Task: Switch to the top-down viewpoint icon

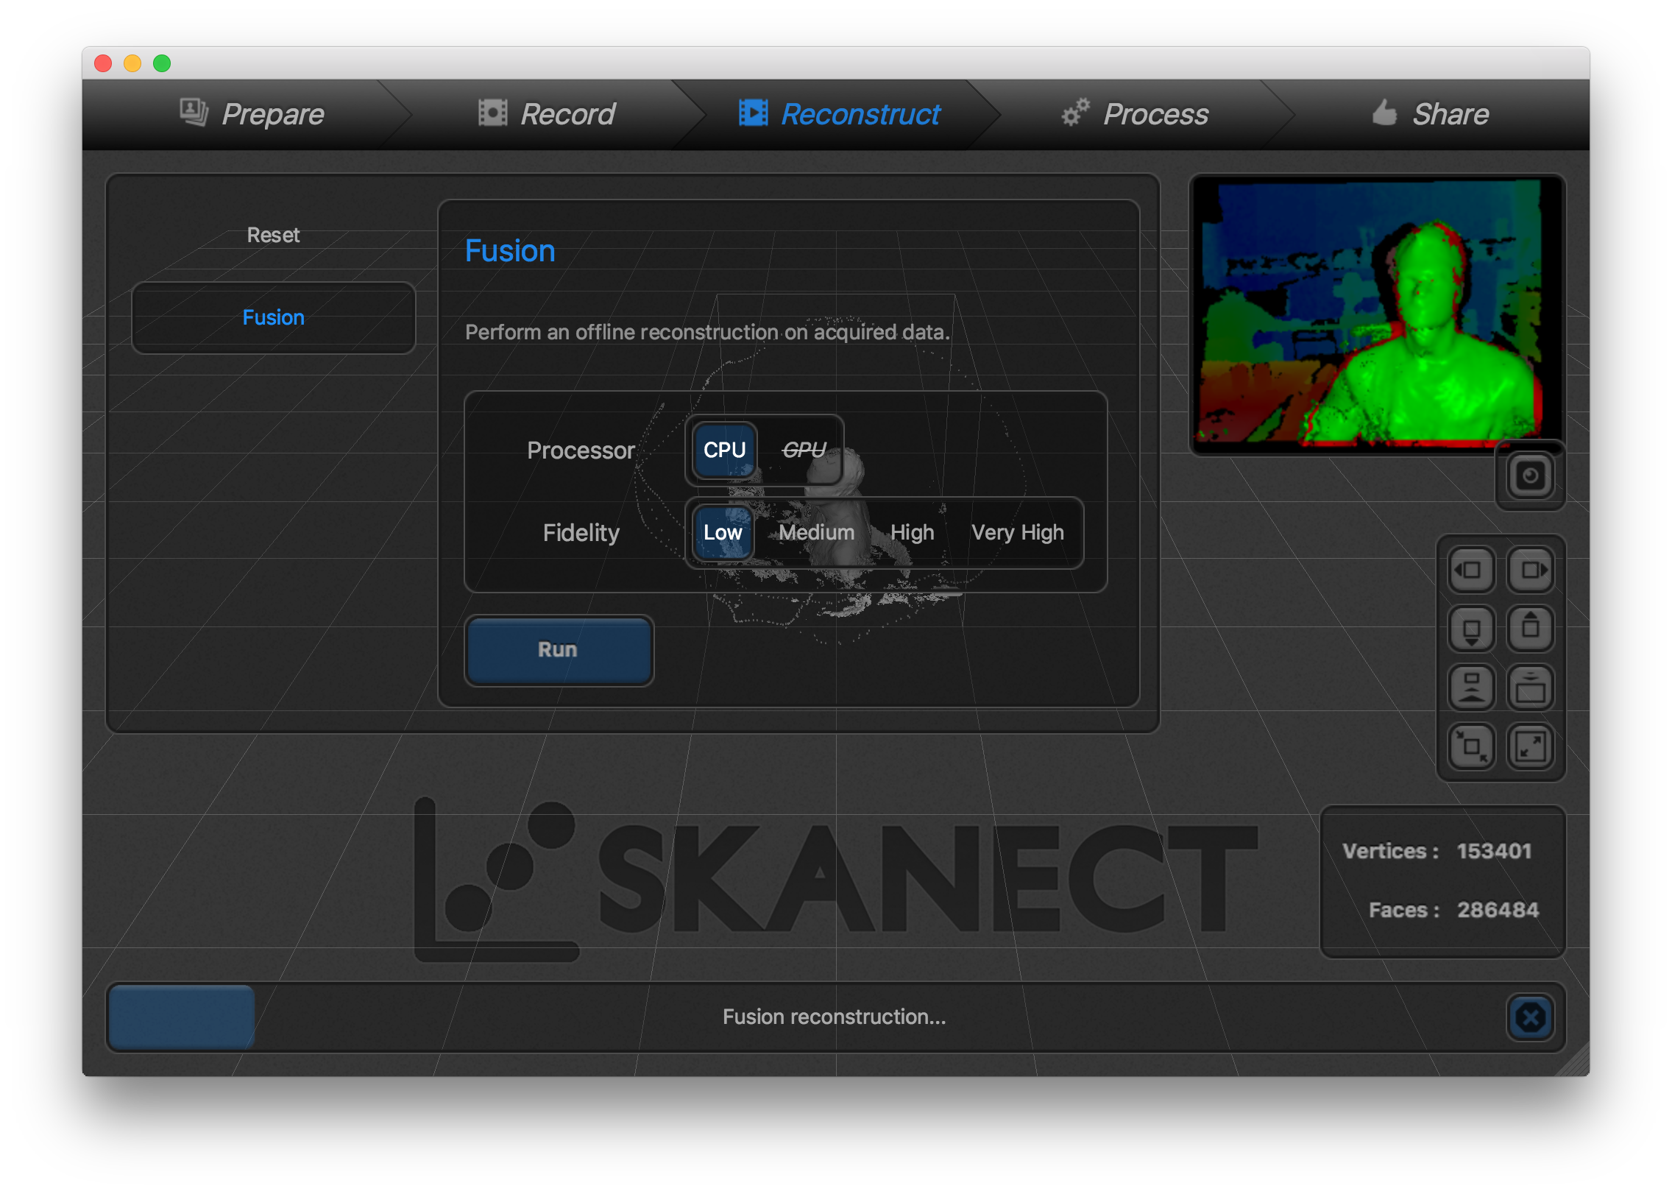Action: click(1531, 688)
